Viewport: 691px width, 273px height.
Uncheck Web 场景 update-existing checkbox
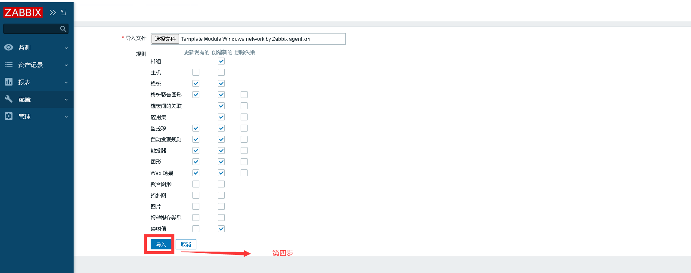point(196,173)
